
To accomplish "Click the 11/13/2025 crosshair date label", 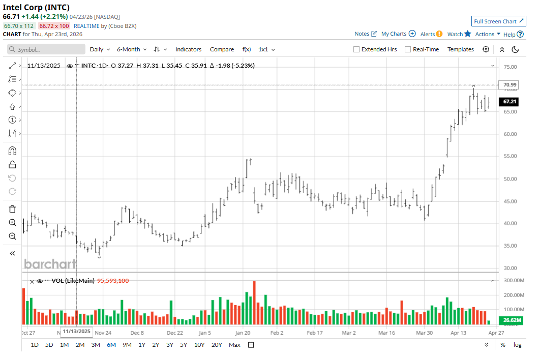I will click(x=76, y=331).
